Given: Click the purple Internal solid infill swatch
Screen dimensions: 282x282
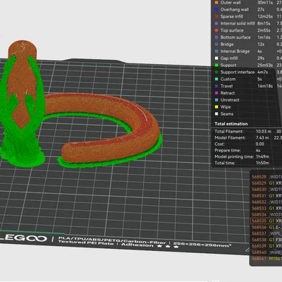Looking at the screenshot, I should coord(216,23).
